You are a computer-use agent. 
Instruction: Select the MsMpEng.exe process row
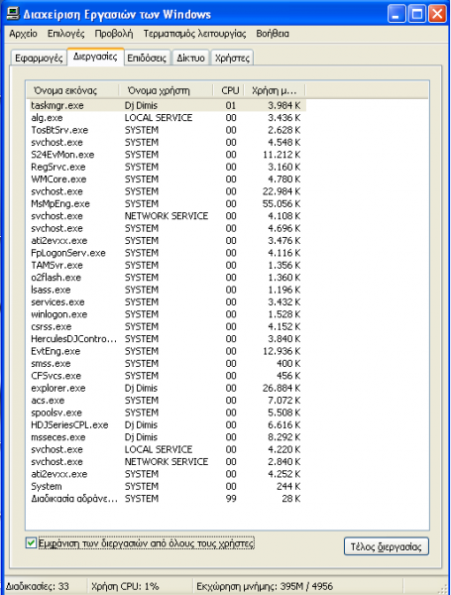[x=167, y=203]
